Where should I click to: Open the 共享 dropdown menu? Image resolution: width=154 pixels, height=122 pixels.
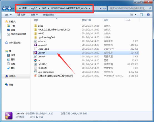[x=34, y=15]
